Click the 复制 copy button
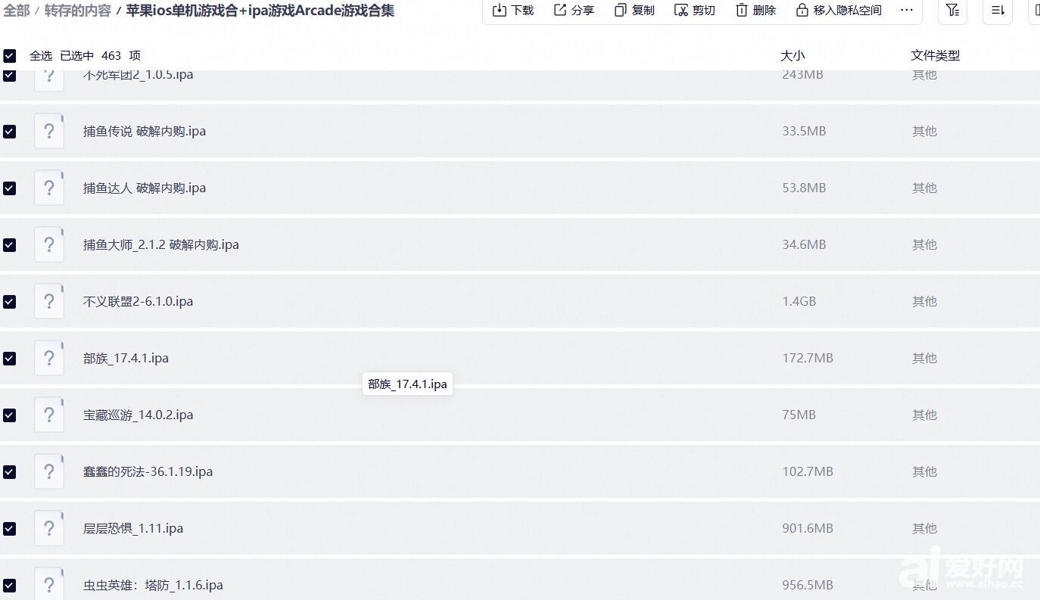Viewport: 1040px width, 600px height. point(634,11)
